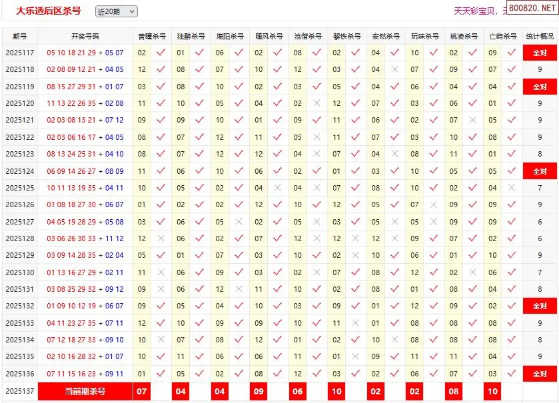Click the X mark for 昔瞳 in row 2025134
Image resolution: width=559 pixels, height=403 pixels.
coord(161,340)
